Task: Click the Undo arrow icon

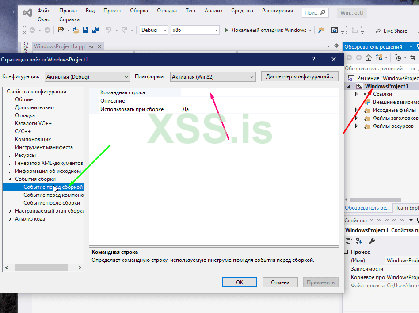Action: [109, 30]
